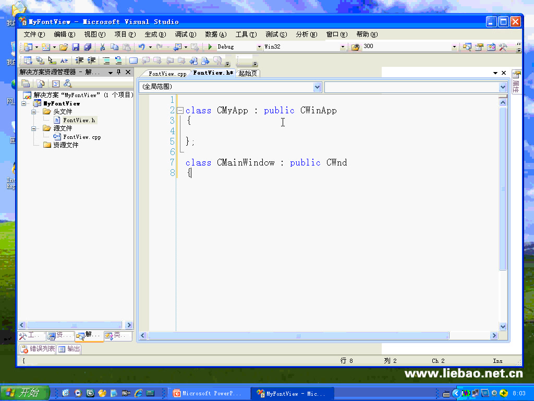The height and width of the screenshot is (401, 534).
Task: Comment out selected lines icon
Action: pos(106,61)
